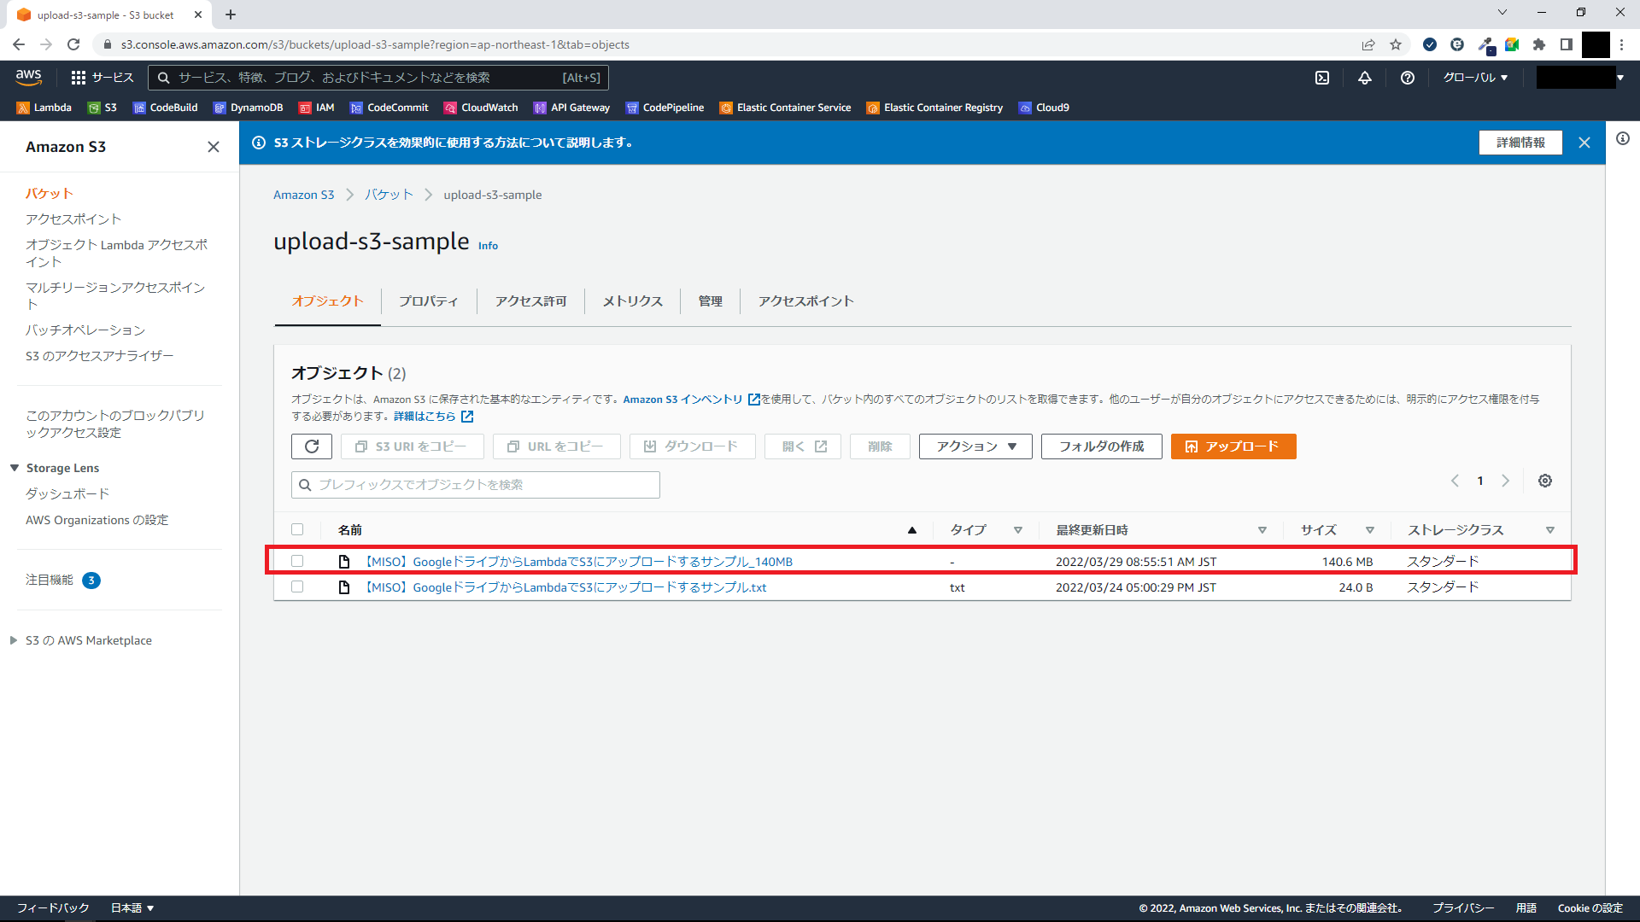
Task: Select the sample .txt object checkbox
Action: [x=297, y=586]
